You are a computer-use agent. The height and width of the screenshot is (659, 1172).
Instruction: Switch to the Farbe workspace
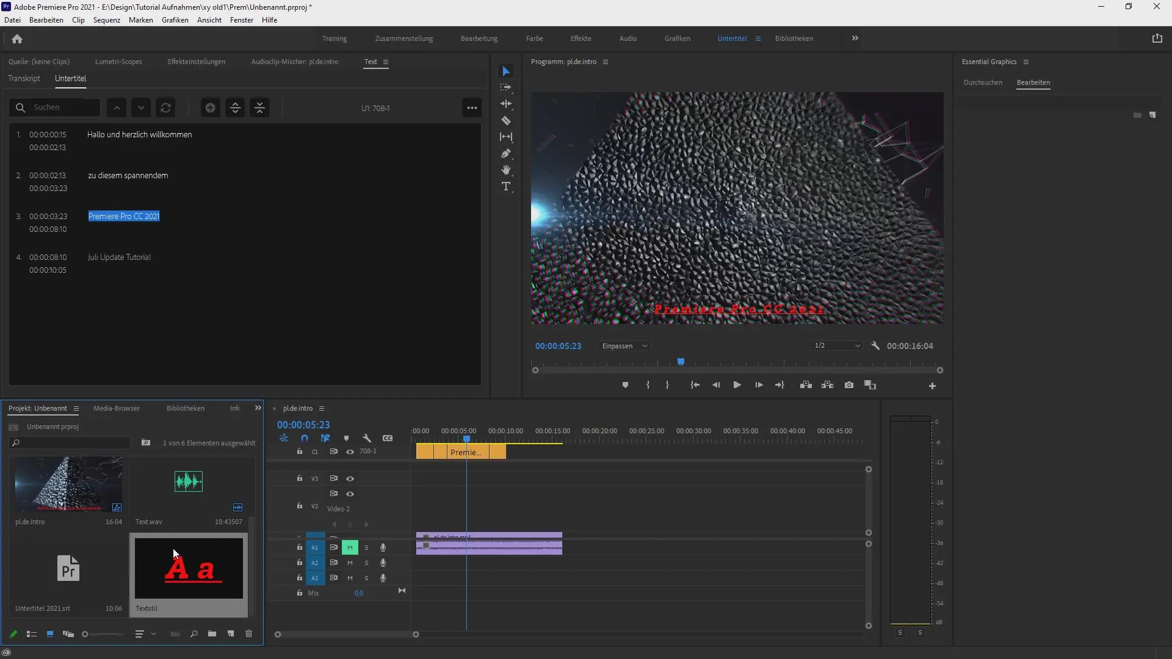(534, 38)
